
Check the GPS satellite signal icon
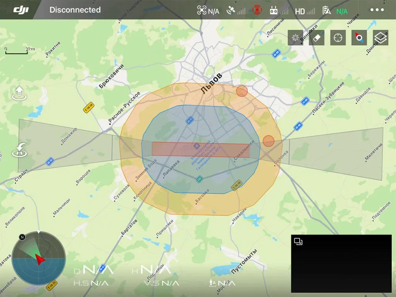(236, 10)
